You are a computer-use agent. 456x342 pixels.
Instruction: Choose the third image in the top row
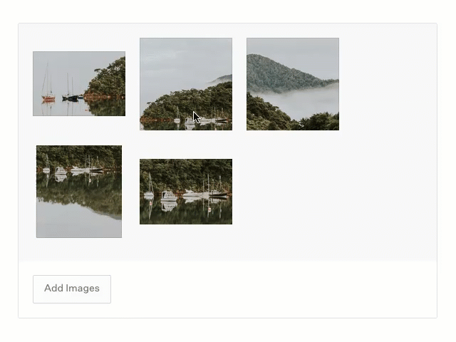click(x=293, y=84)
